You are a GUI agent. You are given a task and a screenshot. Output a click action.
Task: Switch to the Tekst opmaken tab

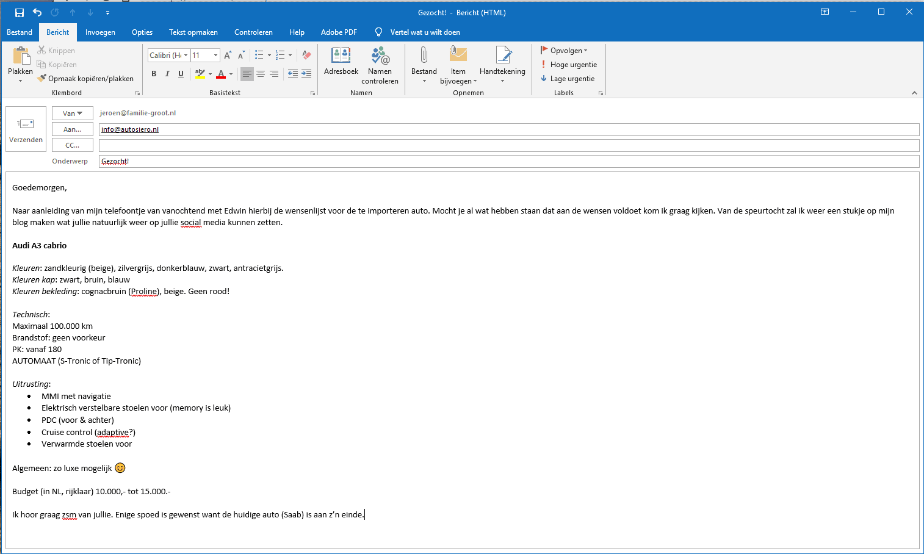tap(193, 32)
